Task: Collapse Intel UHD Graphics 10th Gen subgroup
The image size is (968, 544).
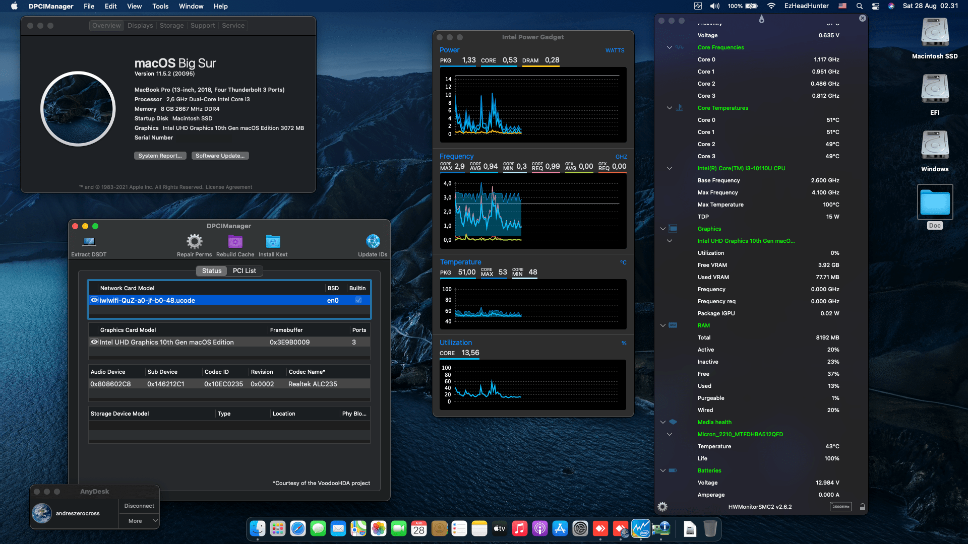Action: click(x=670, y=241)
